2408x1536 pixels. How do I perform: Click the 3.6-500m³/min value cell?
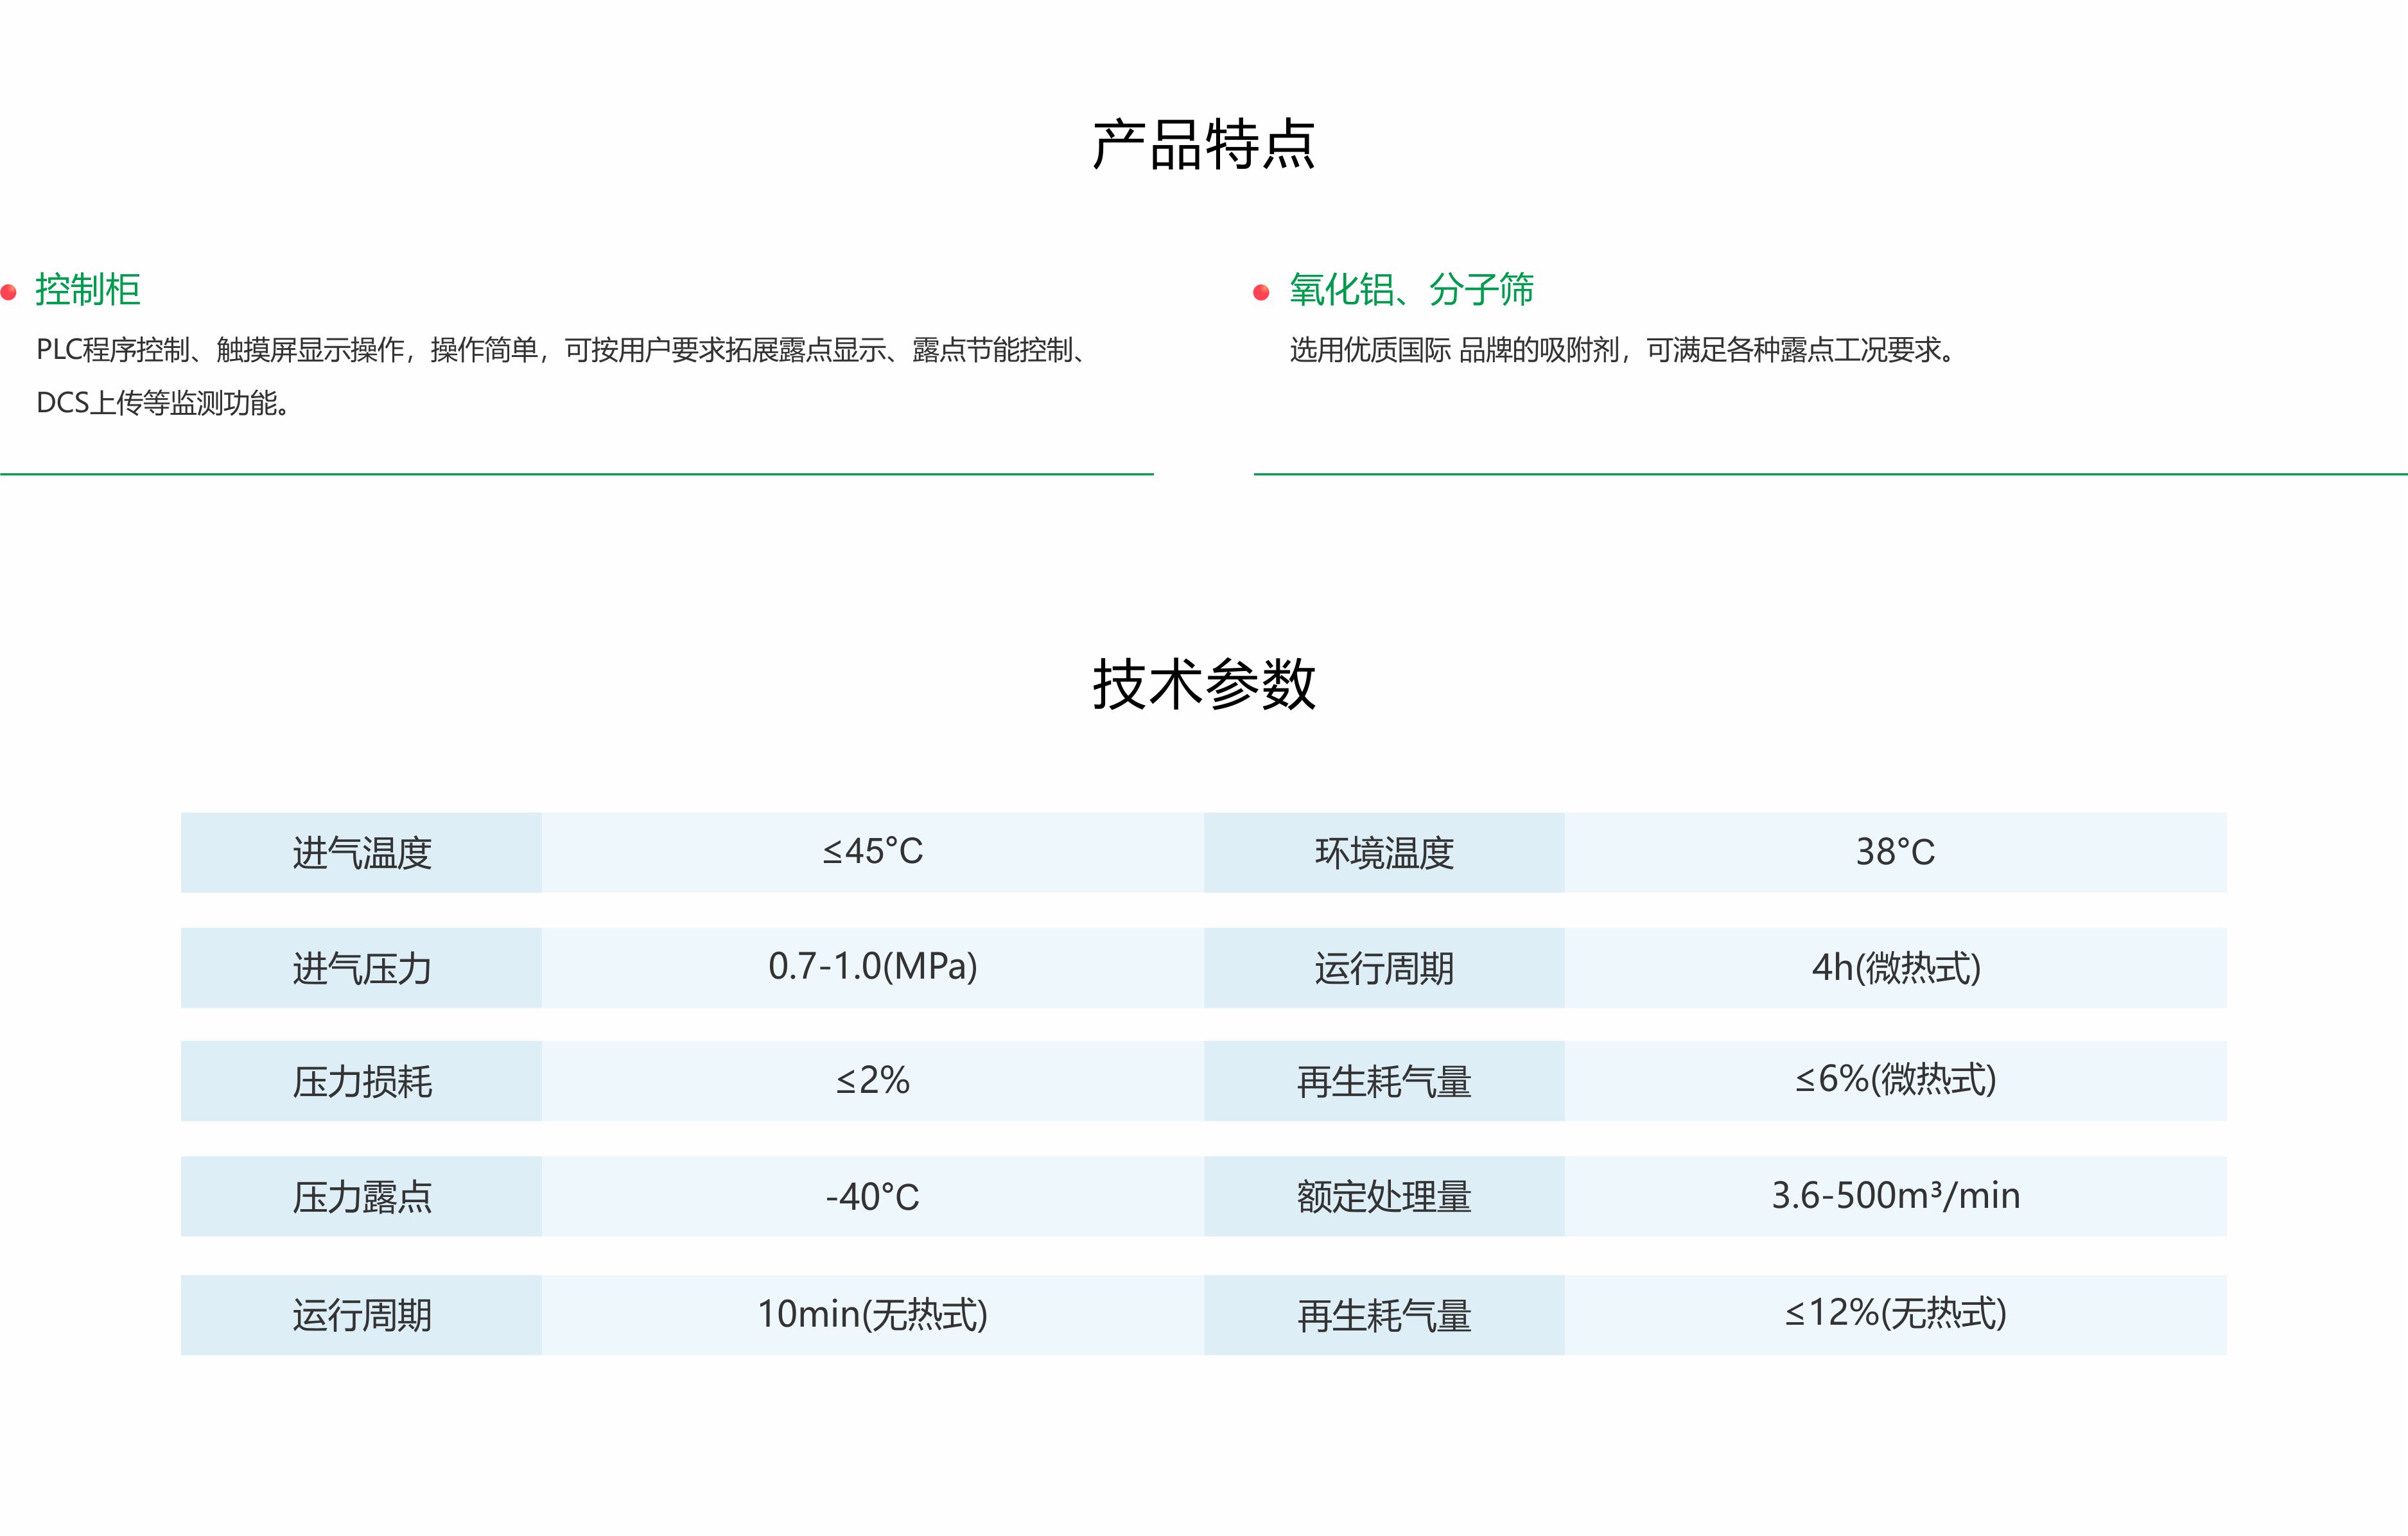pos(1895,1196)
